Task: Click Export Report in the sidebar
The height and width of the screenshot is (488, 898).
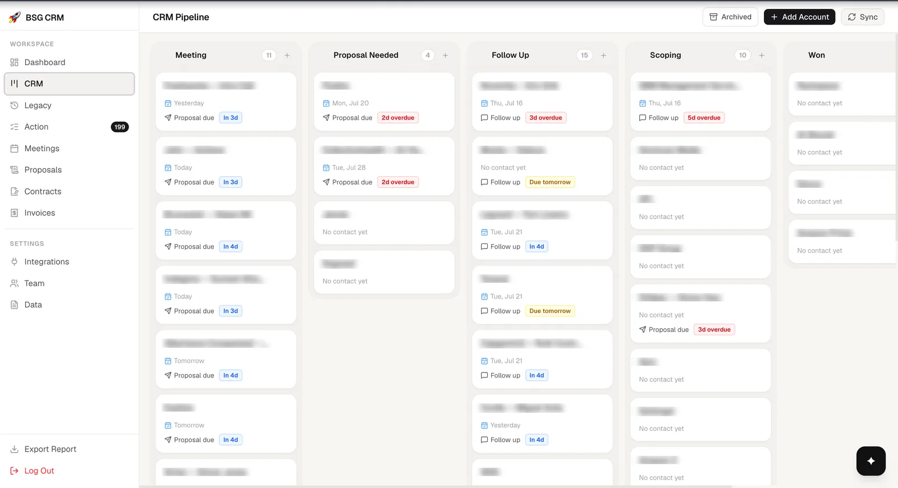Action: click(x=70, y=449)
